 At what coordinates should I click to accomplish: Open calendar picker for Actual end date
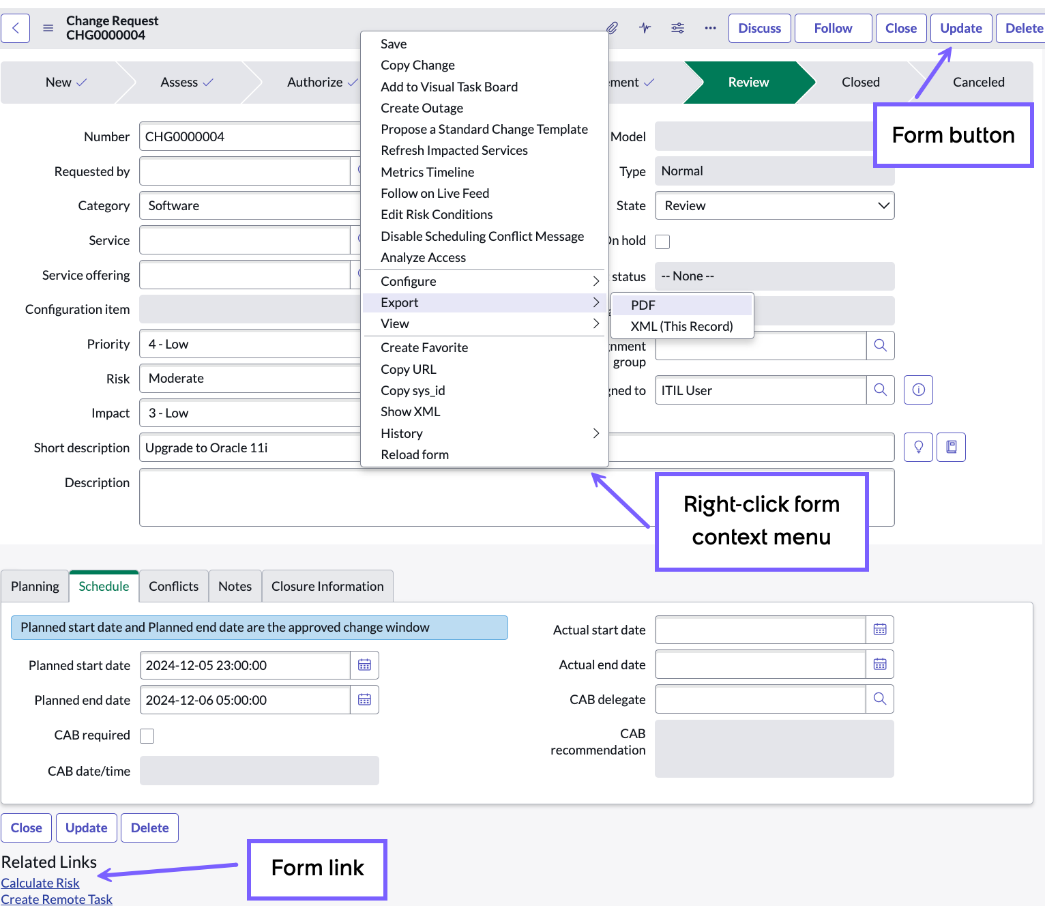pos(880,664)
